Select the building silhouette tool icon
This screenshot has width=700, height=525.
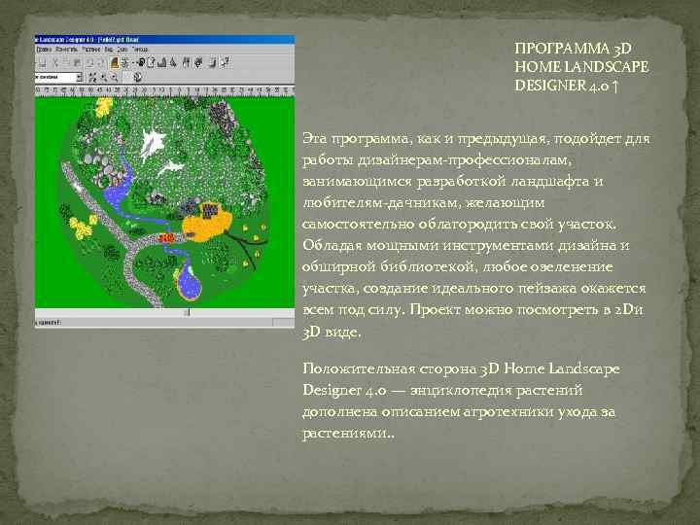161,63
